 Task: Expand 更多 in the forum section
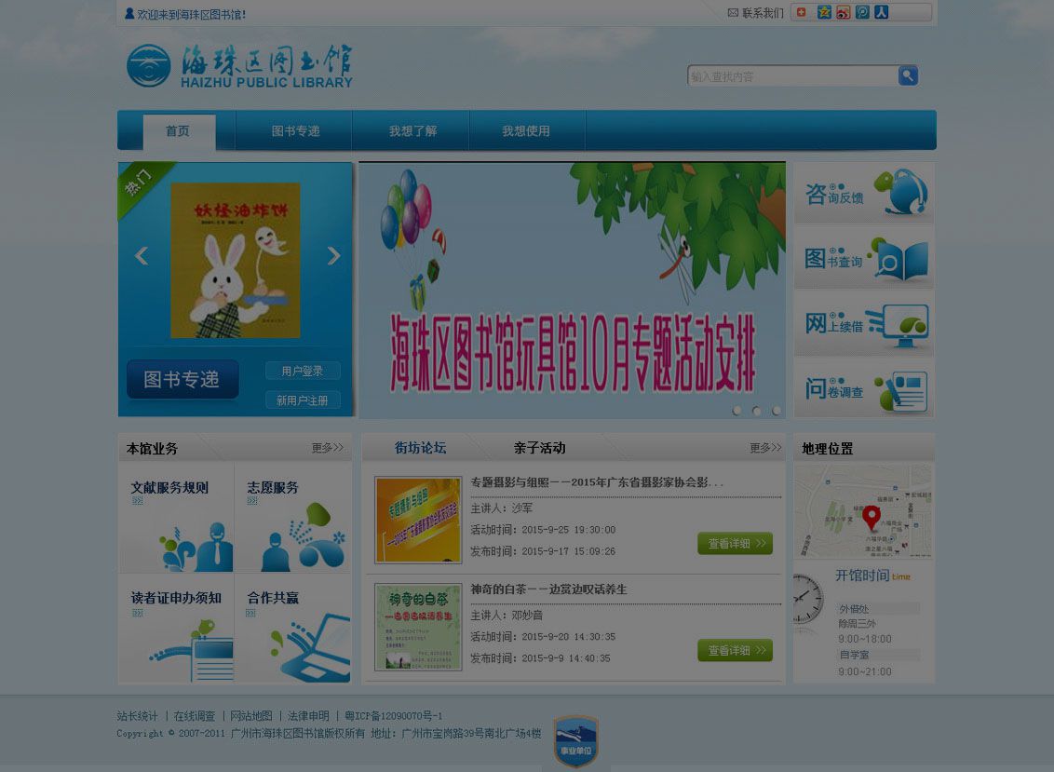coord(765,448)
